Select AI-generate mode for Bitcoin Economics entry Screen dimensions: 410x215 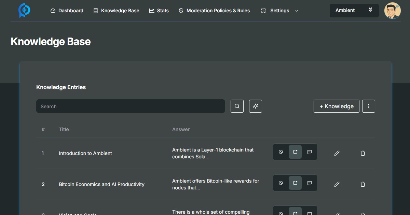coord(295,183)
